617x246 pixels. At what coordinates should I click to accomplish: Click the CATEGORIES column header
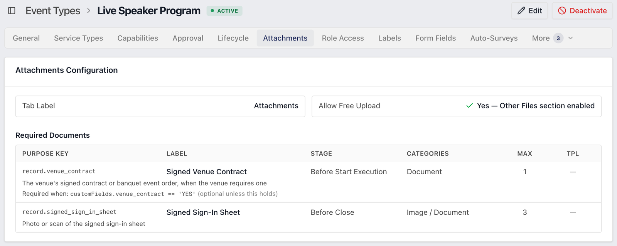tap(428, 153)
